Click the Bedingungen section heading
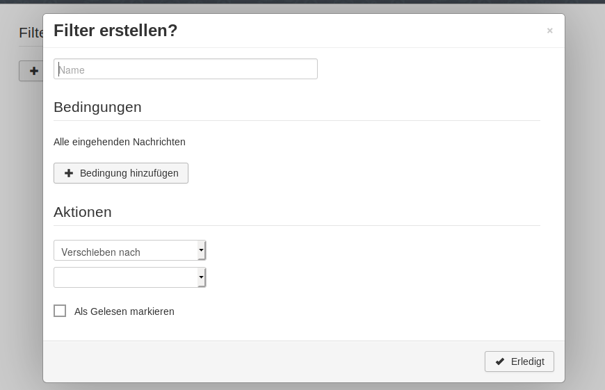Screen dimensions: 605x390 [x=97, y=107]
